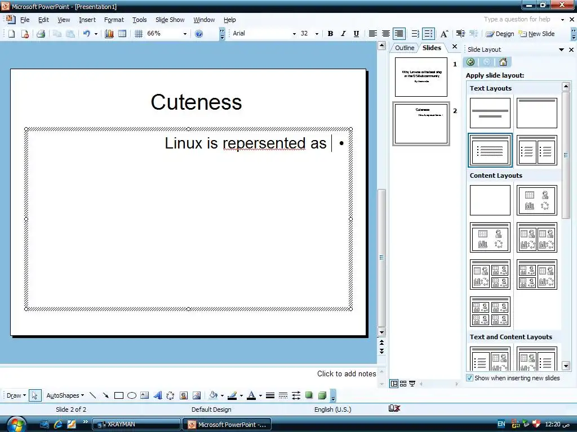Open the Slide Layout task pane dropdown
The width and height of the screenshot is (577, 432).
562,49
